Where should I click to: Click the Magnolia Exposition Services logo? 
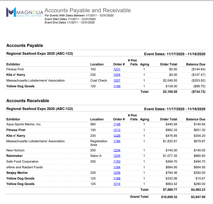tap(24, 12)
